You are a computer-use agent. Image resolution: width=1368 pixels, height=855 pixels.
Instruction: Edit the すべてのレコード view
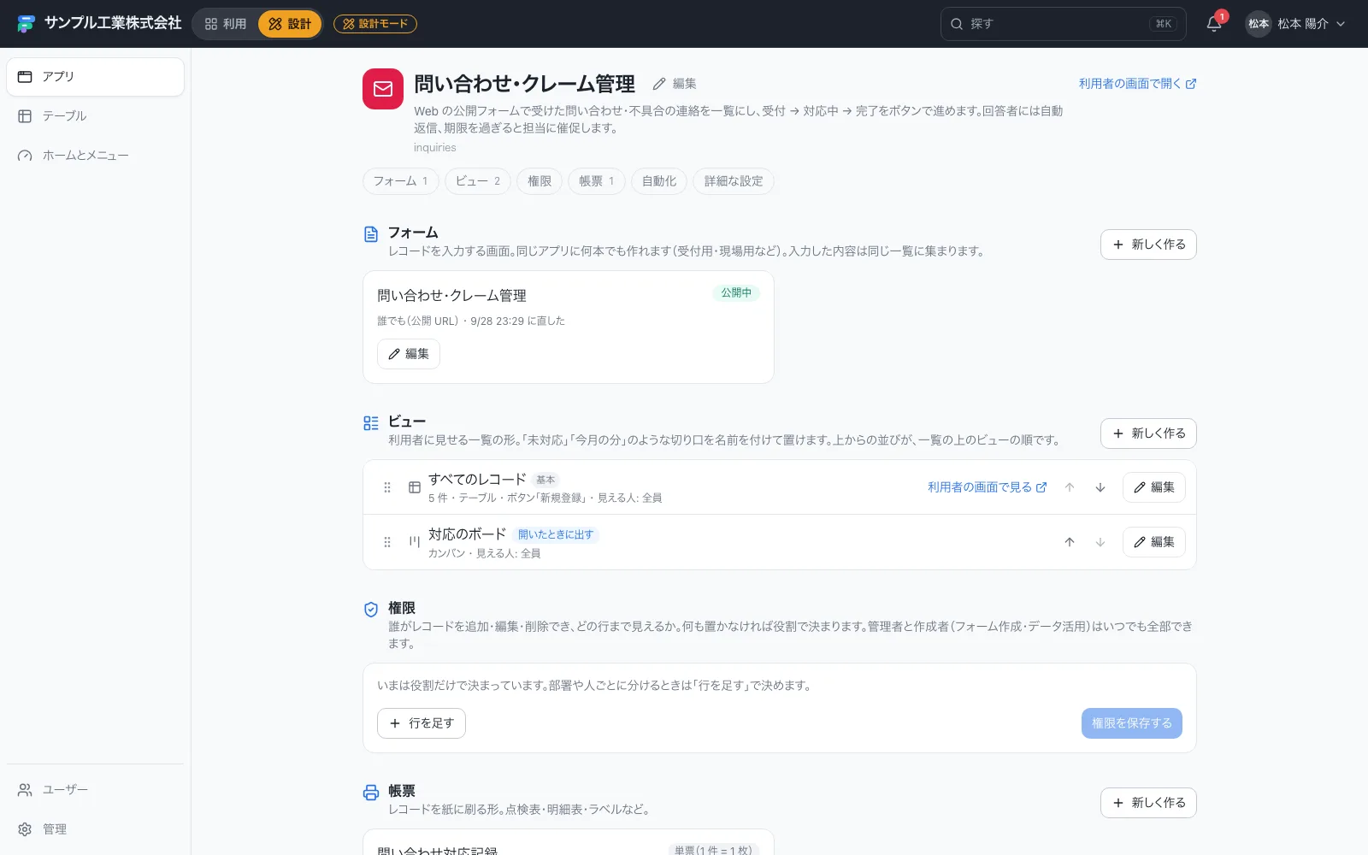pos(1154,487)
